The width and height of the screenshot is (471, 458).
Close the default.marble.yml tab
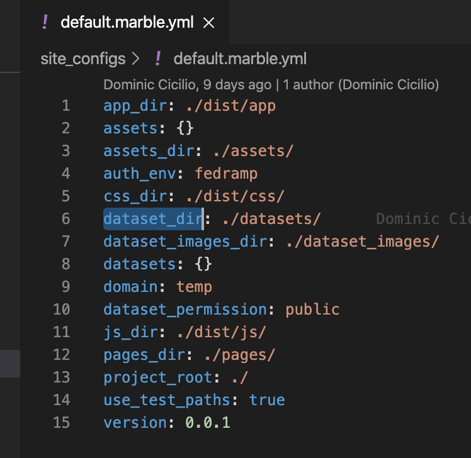[x=208, y=23]
